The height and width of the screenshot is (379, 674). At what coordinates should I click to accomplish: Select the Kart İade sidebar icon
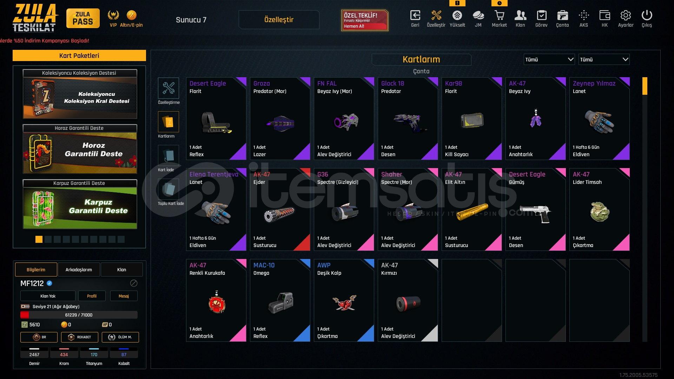168,155
